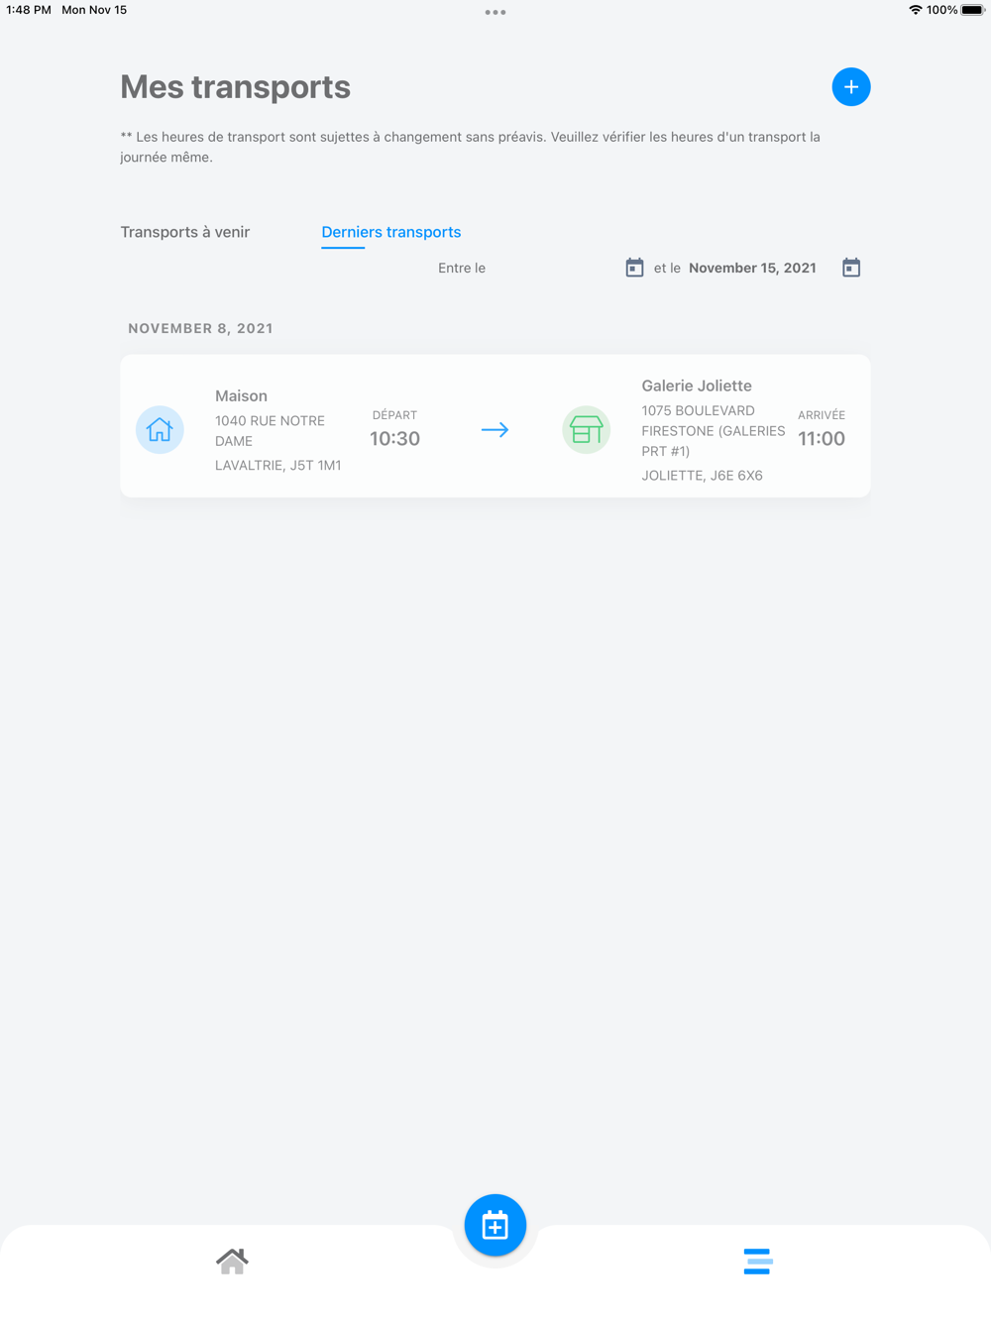Tap the center calendar-plus booking button
Screen dimensions: 991x1322
pyautogui.click(x=495, y=1226)
